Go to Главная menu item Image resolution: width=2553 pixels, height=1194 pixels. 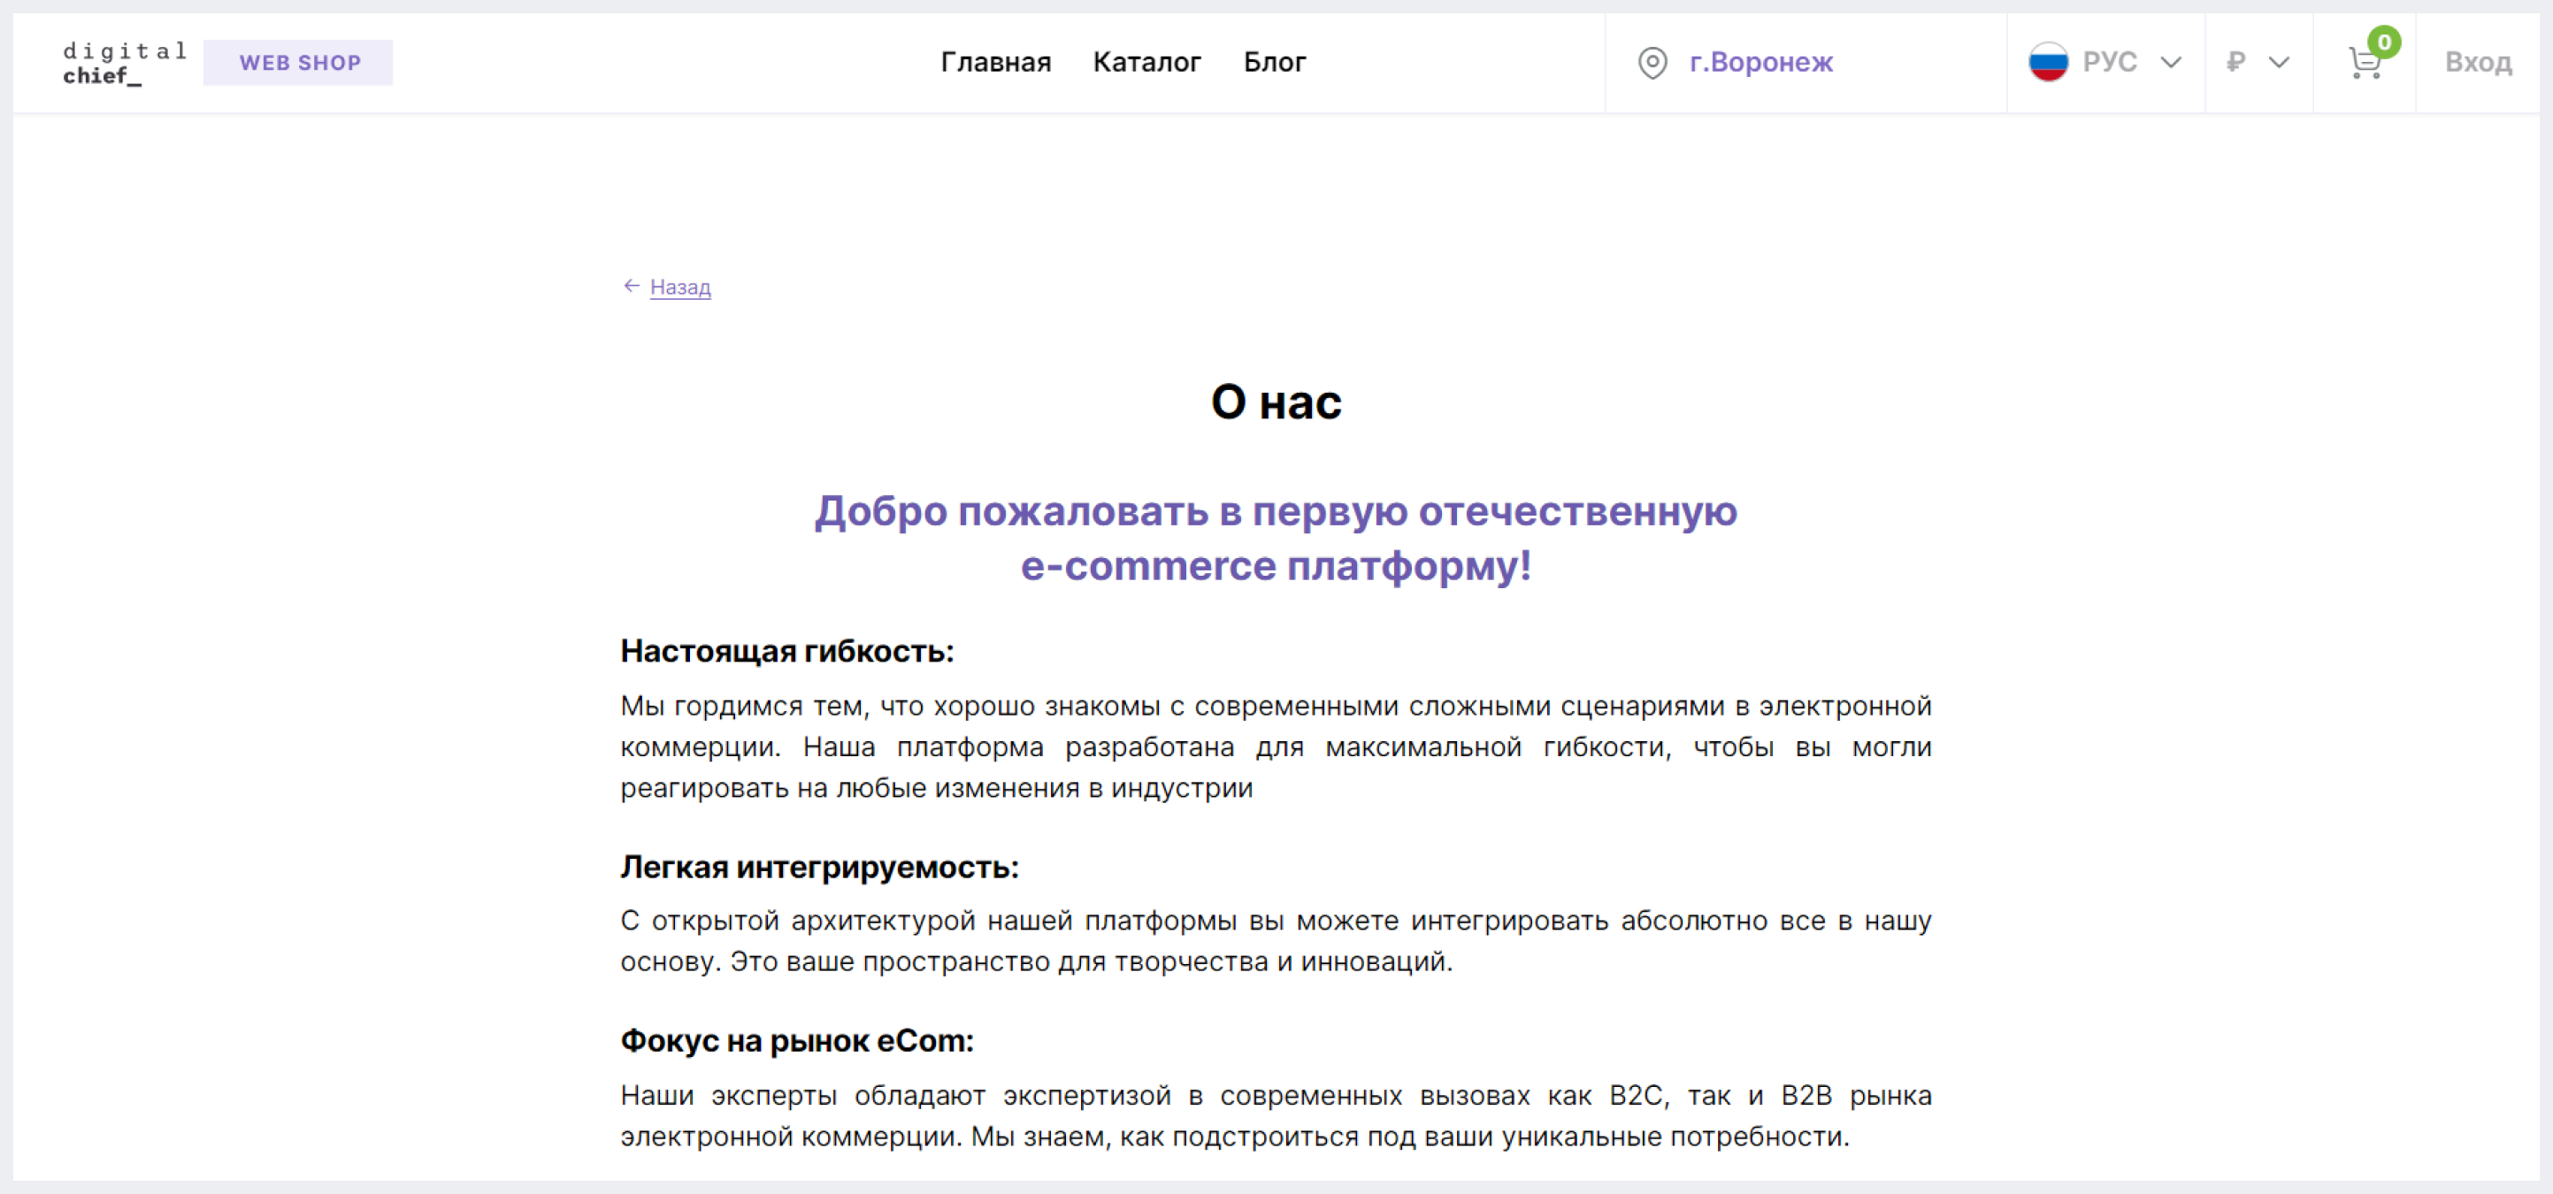[x=995, y=61]
